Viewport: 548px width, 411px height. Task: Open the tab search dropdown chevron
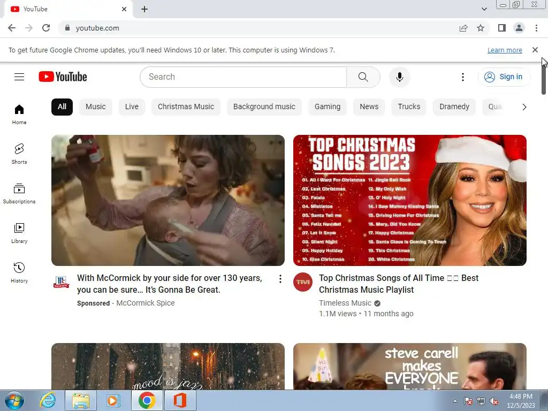(x=484, y=9)
